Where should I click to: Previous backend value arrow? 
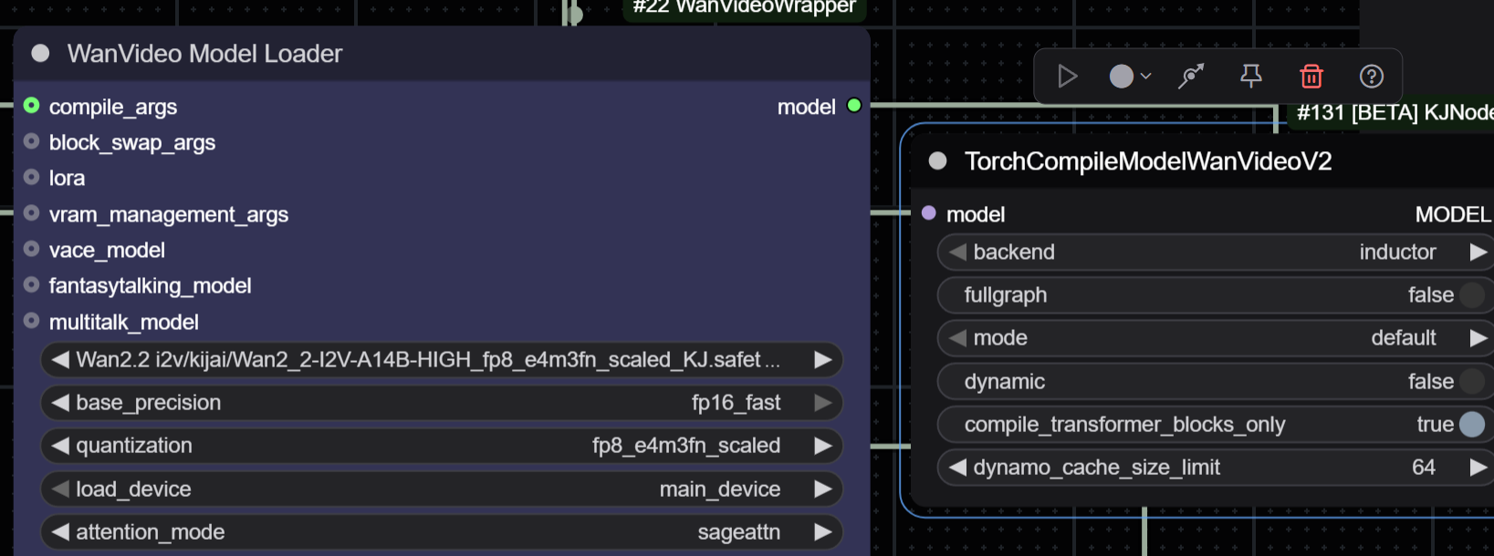point(957,252)
